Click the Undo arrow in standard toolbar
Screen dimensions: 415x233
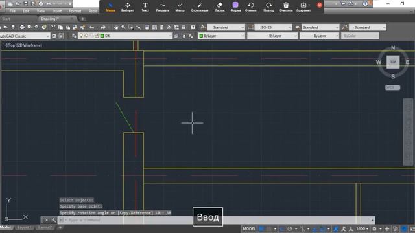pyautogui.click(x=91, y=27)
